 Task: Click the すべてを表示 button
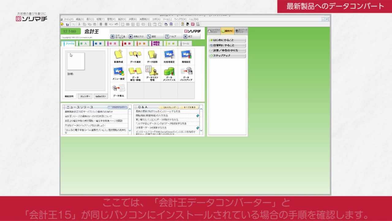189,107
